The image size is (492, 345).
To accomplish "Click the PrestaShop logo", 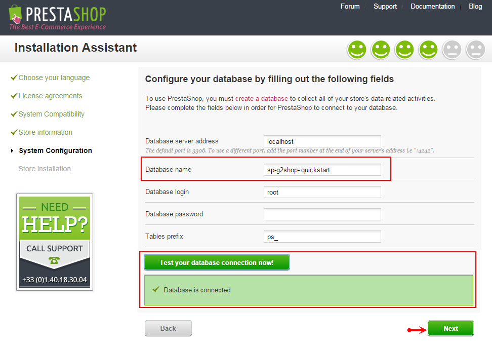I will [x=57, y=18].
